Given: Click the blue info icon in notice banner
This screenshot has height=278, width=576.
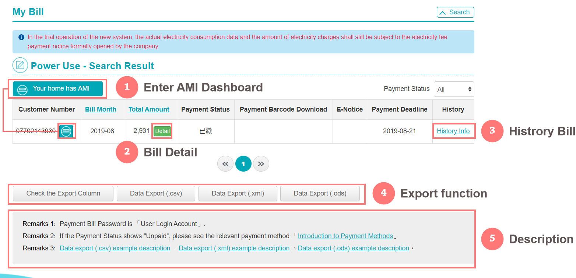Looking at the screenshot, I should pos(21,37).
